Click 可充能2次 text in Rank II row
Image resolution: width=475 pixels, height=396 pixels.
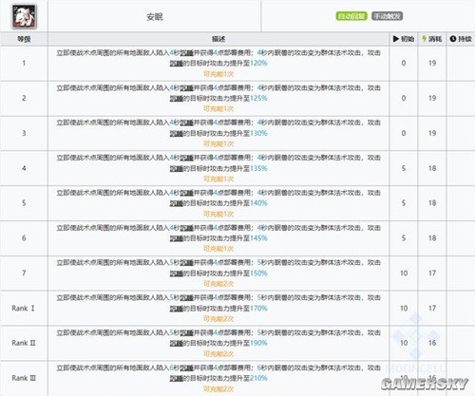click(x=218, y=354)
